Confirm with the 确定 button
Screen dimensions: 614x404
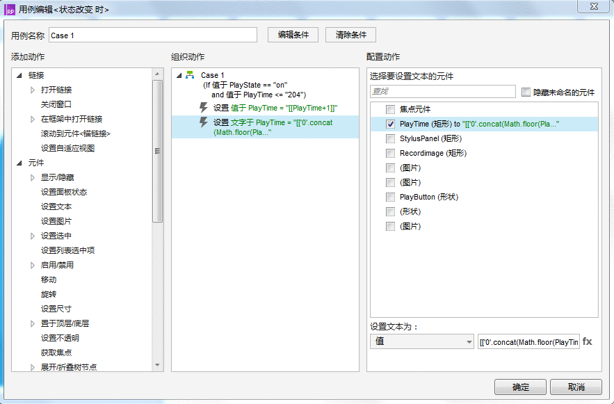520,387
